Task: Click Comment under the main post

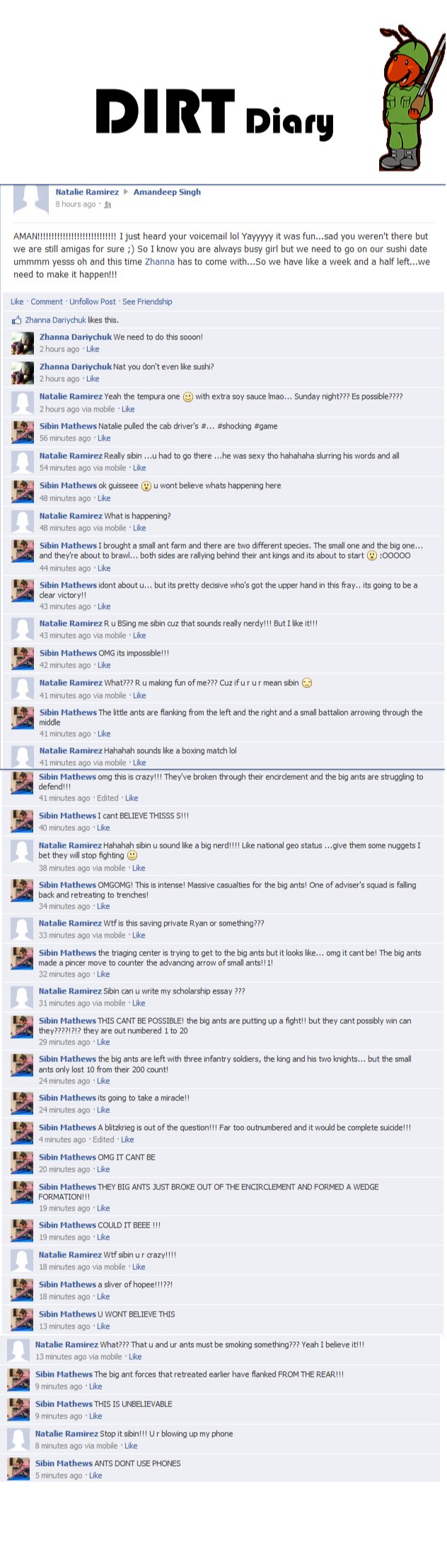Action: pos(47,302)
